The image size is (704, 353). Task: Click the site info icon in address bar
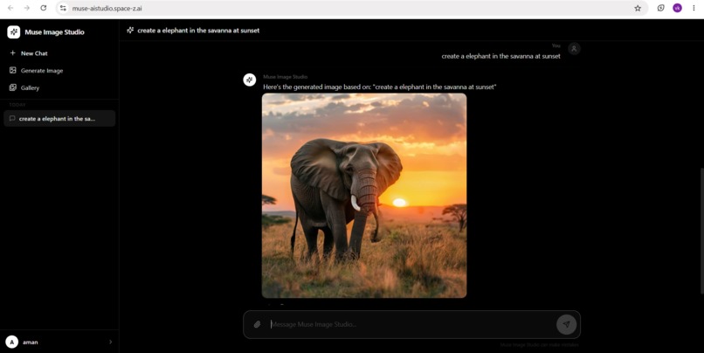pyautogui.click(x=63, y=8)
